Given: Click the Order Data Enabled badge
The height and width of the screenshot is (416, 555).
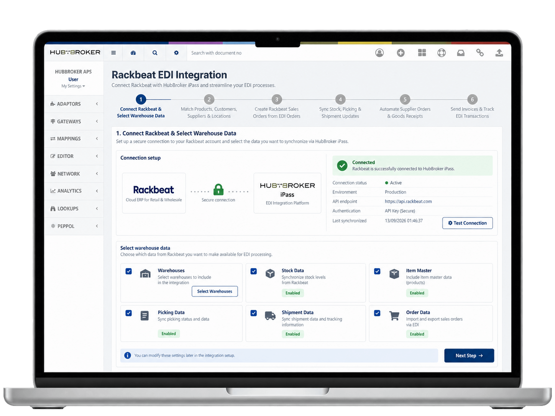Looking at the screenshot, I should tap(417, 334).
